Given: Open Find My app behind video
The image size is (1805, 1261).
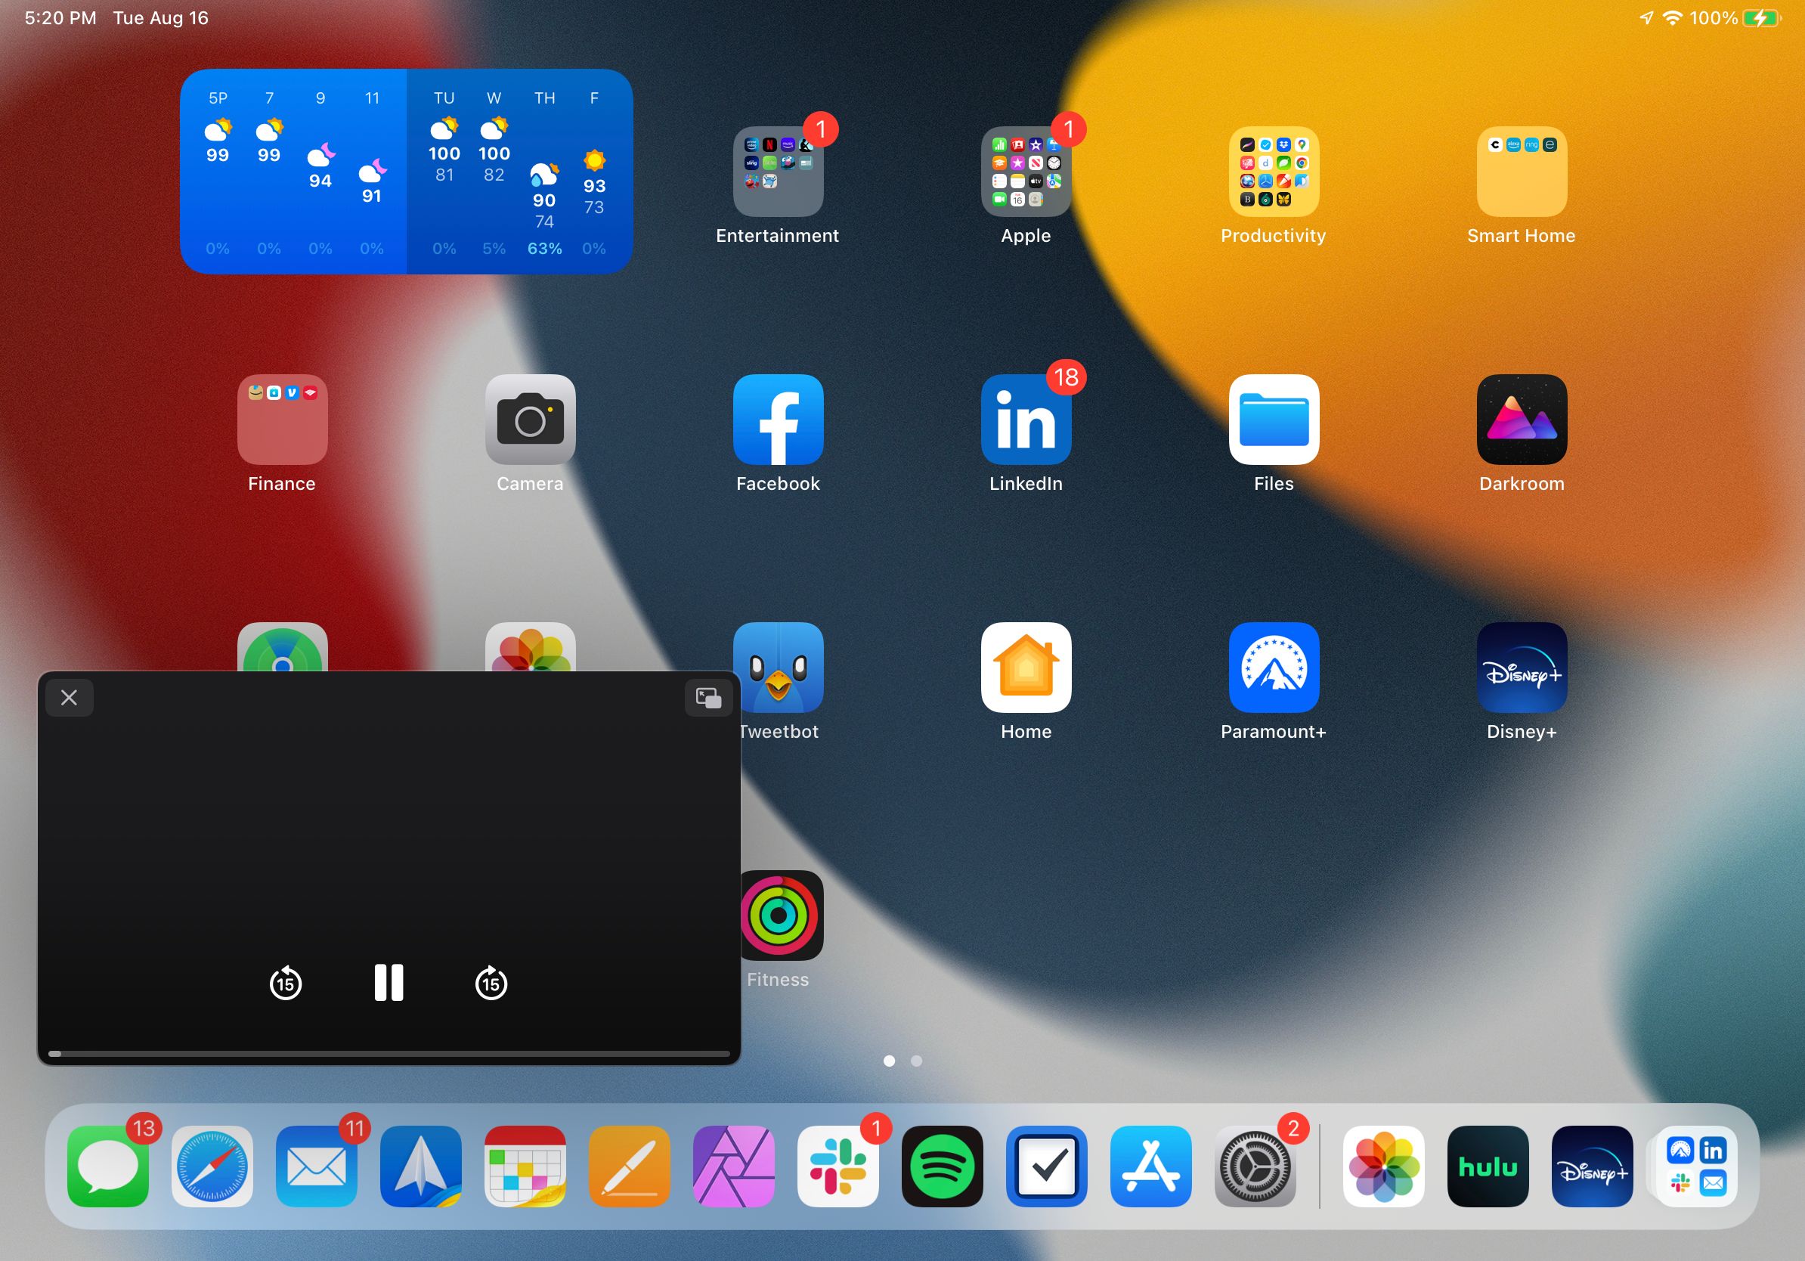Looking at the screenshot, I should coord(282,647).
